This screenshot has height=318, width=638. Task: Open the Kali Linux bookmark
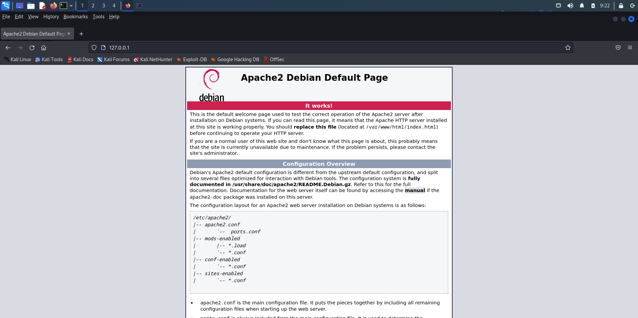click(x=18, y=59)
